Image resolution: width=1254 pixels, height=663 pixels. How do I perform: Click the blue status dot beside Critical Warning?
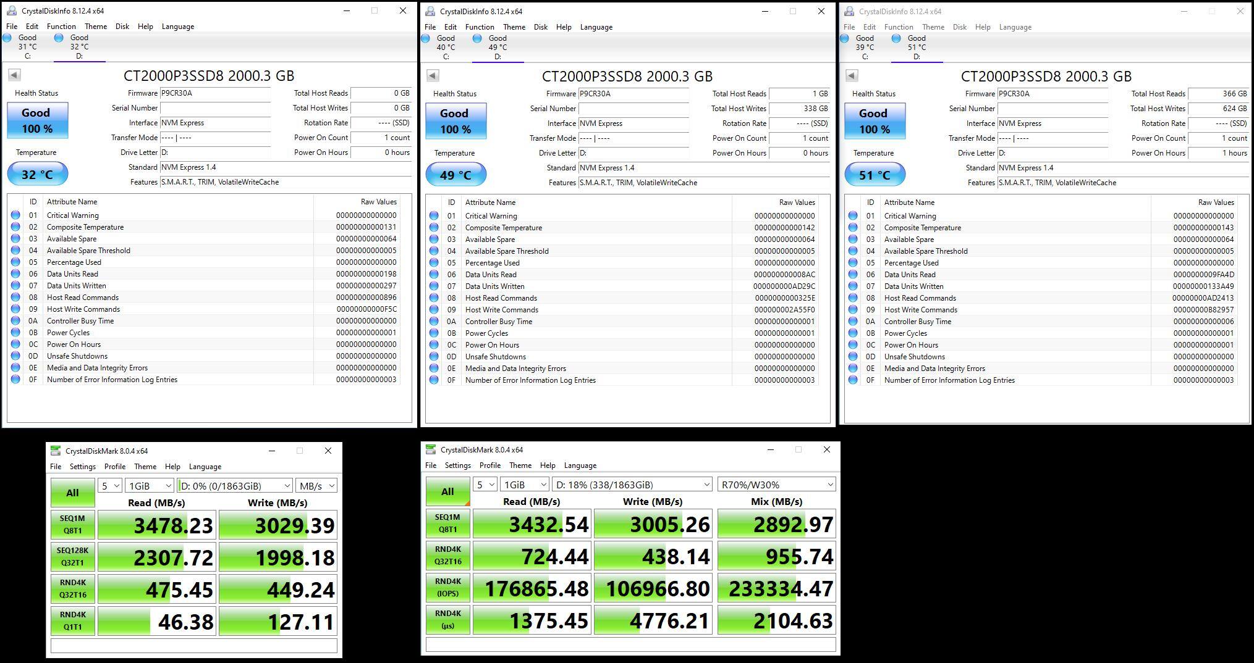tap(17, 215)
